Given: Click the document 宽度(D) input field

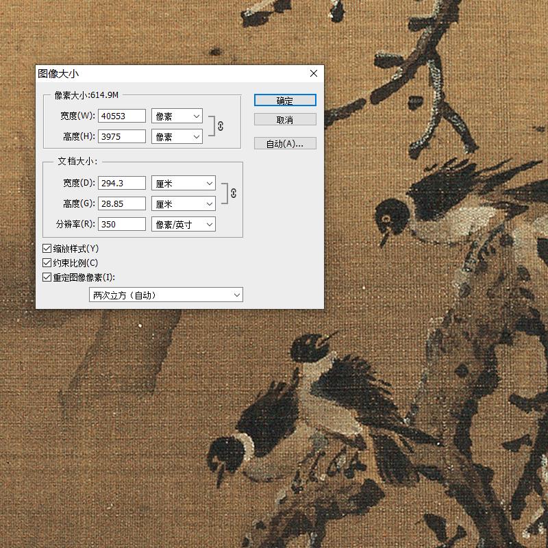Looking at the screenshot, I should point(122,183).
